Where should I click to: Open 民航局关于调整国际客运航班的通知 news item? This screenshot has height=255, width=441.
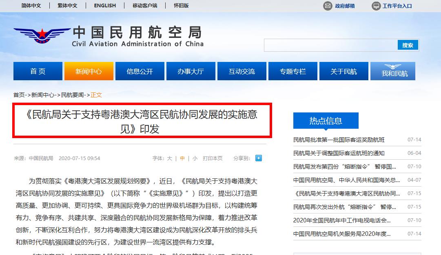point(339,153)
